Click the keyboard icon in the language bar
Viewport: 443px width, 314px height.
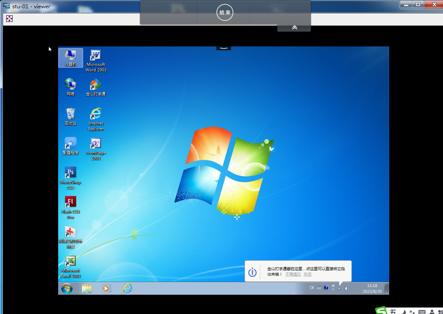319,288
